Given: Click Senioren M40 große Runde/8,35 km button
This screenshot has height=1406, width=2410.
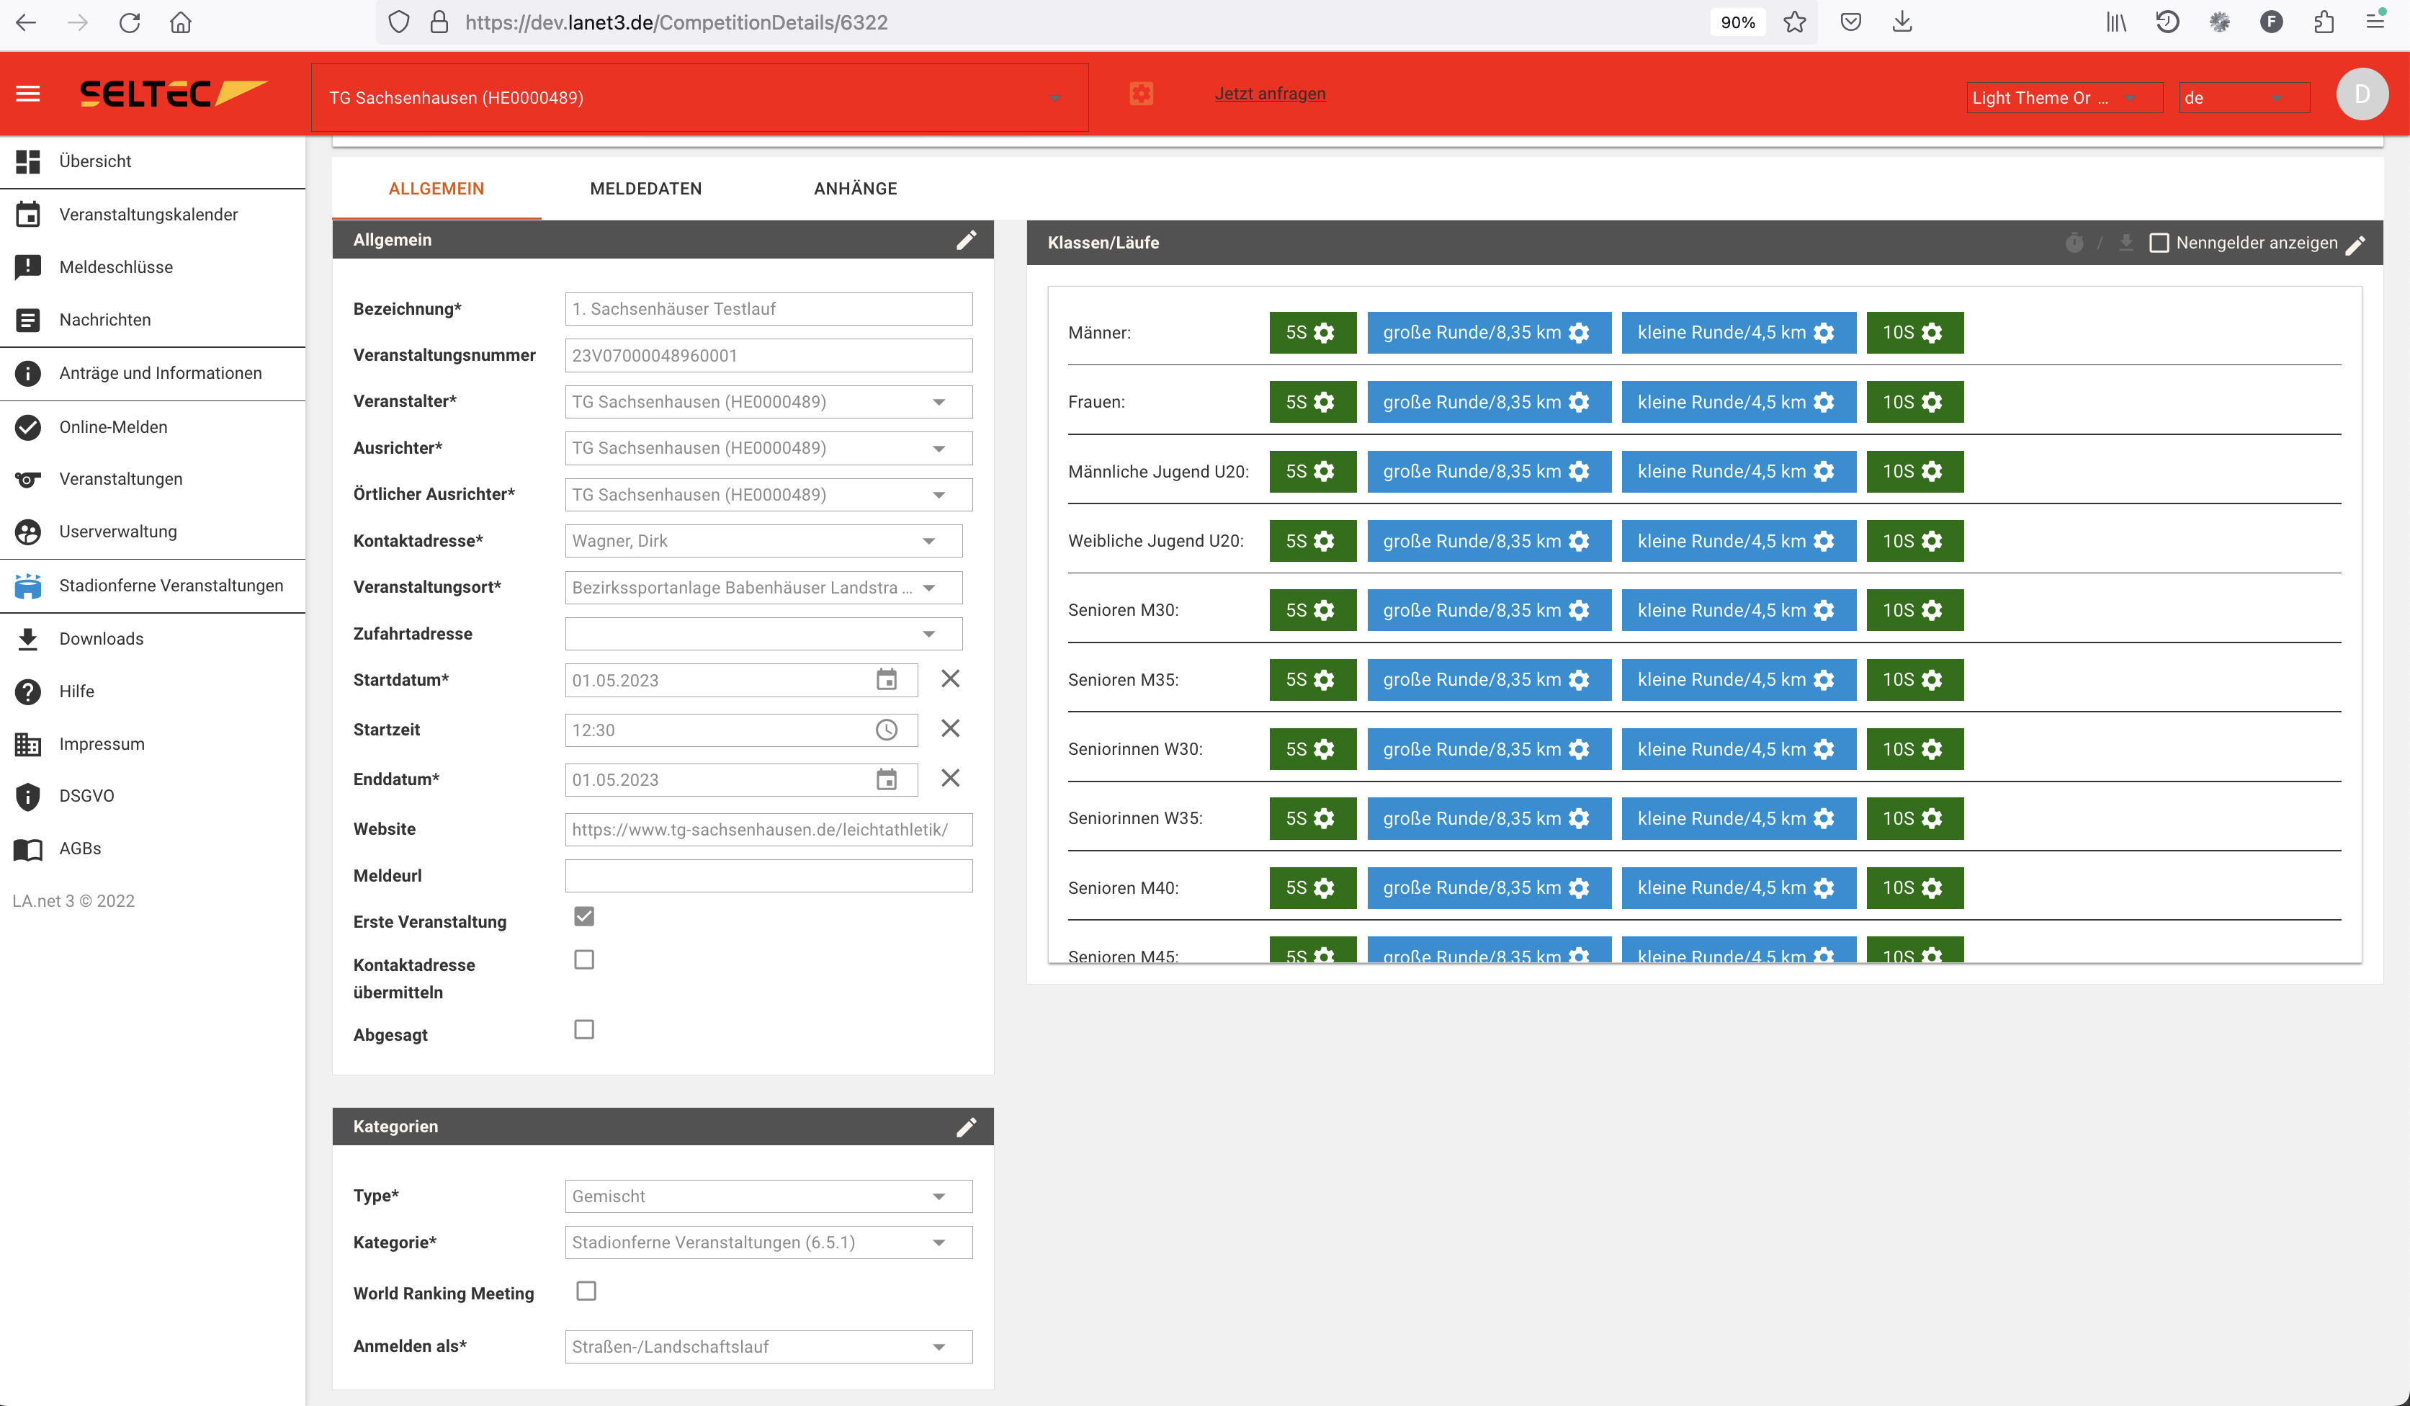Looking at the screenshot, I should tap(1488, 889).
